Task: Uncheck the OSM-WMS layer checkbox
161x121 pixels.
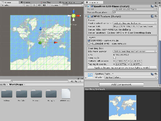Action: click(89, 40)
